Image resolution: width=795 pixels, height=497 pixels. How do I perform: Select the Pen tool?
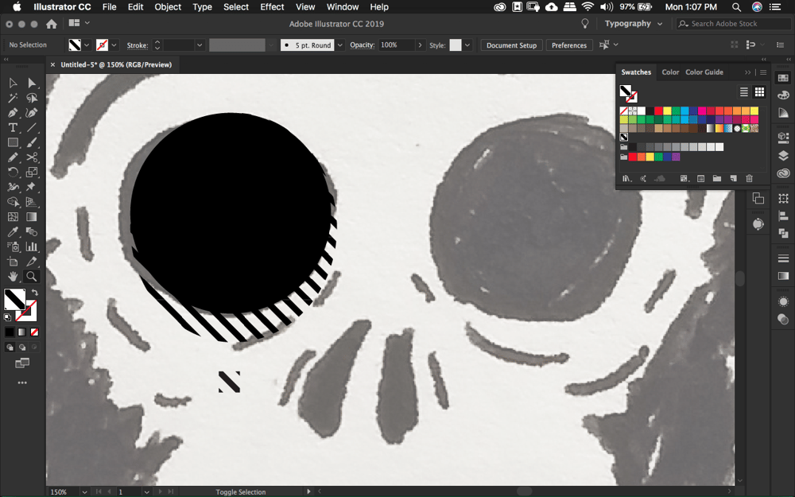[13, 113]
